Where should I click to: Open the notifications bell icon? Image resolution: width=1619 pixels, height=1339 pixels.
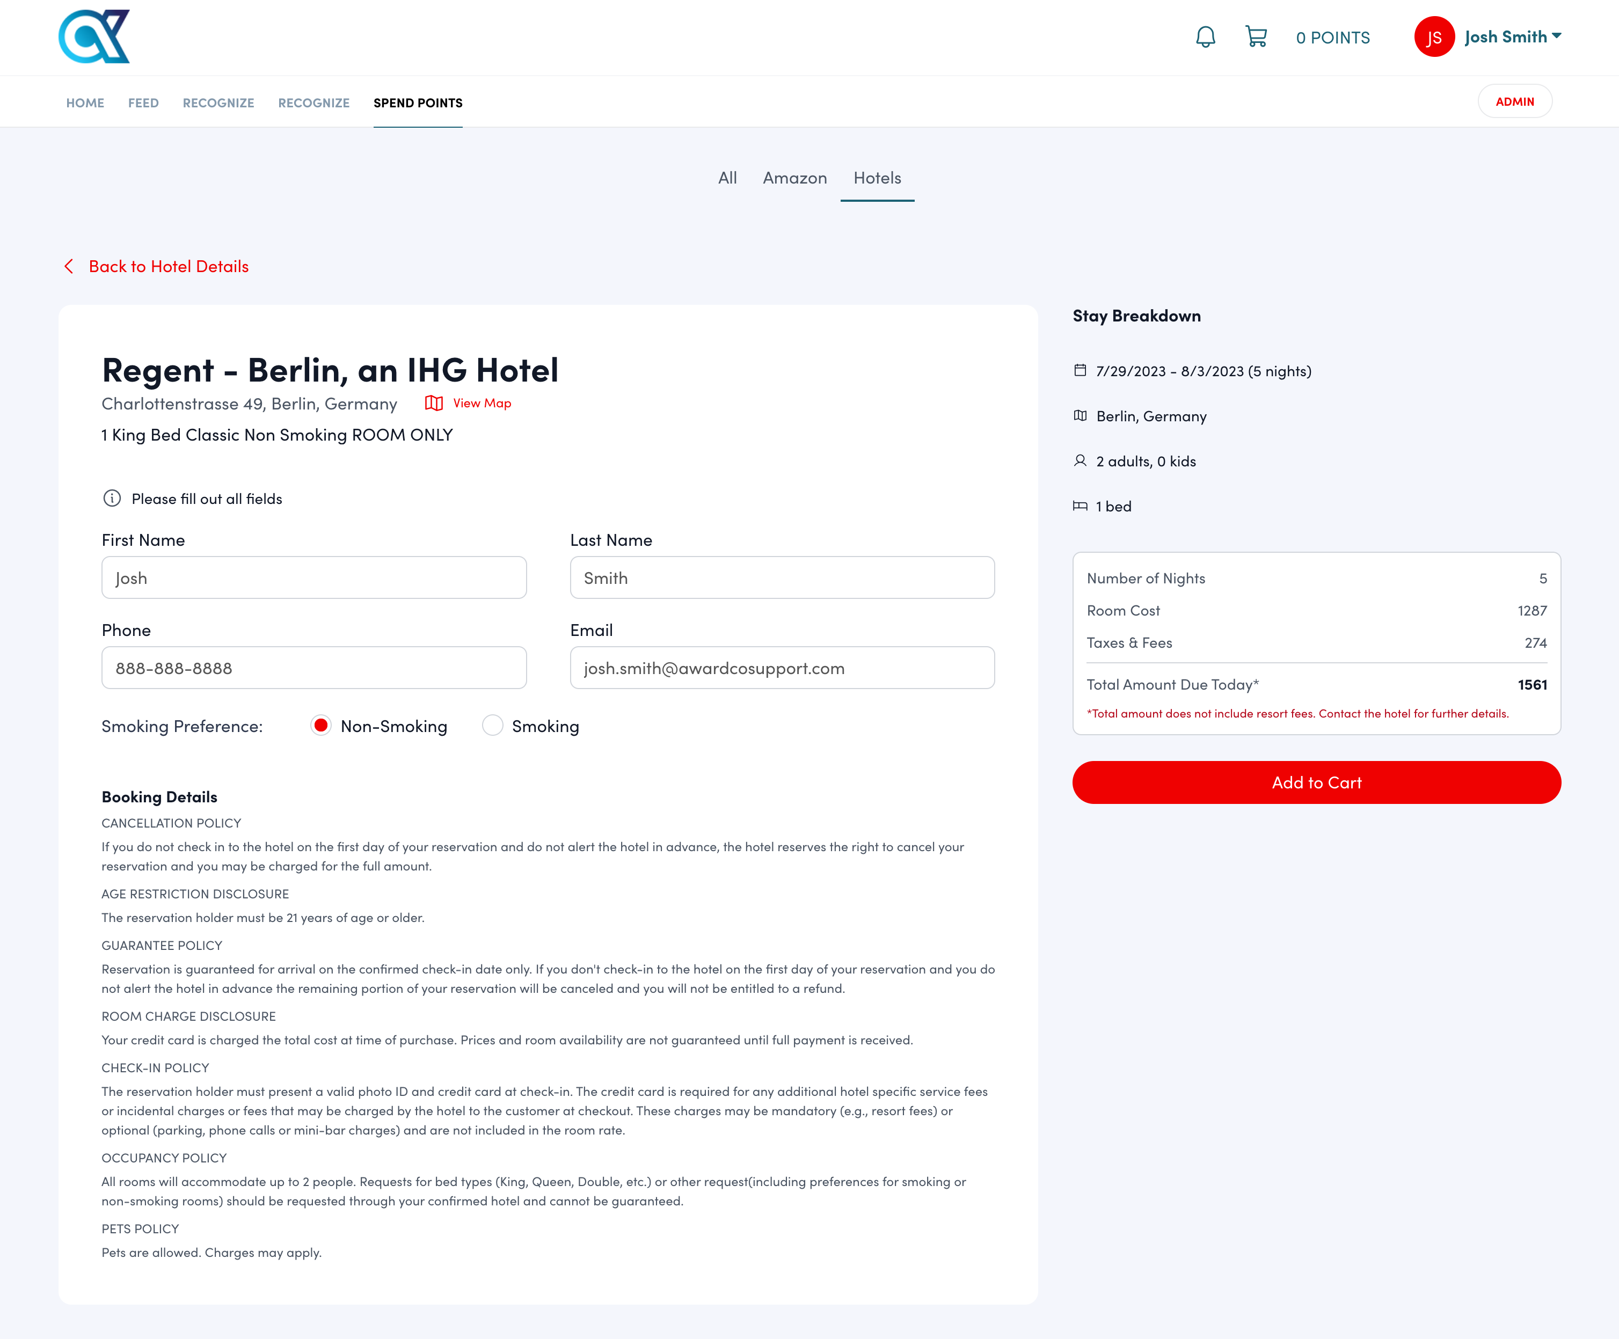1205,37
